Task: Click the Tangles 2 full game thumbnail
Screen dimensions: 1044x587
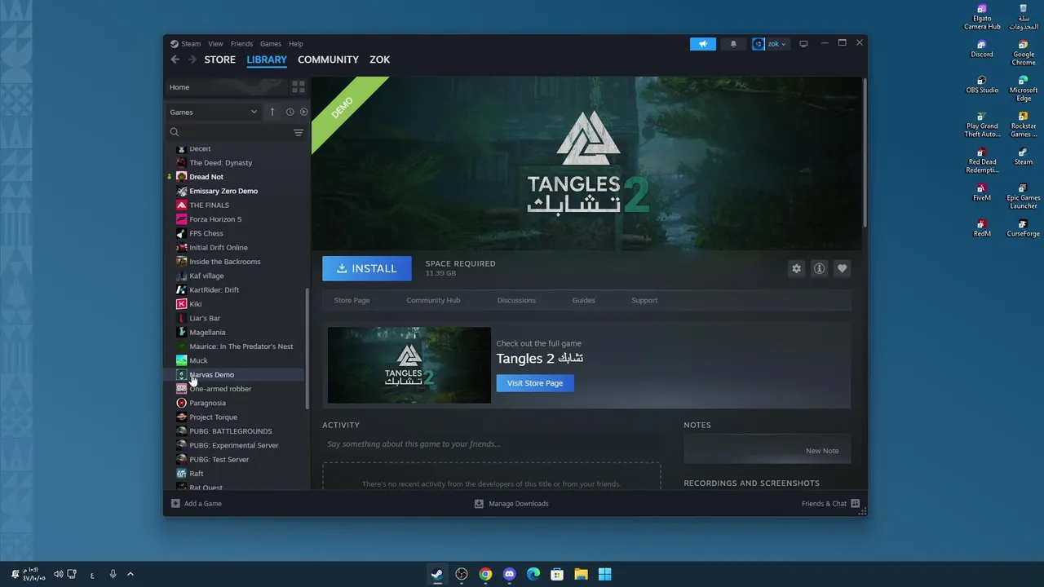Action: coord(409,365)
